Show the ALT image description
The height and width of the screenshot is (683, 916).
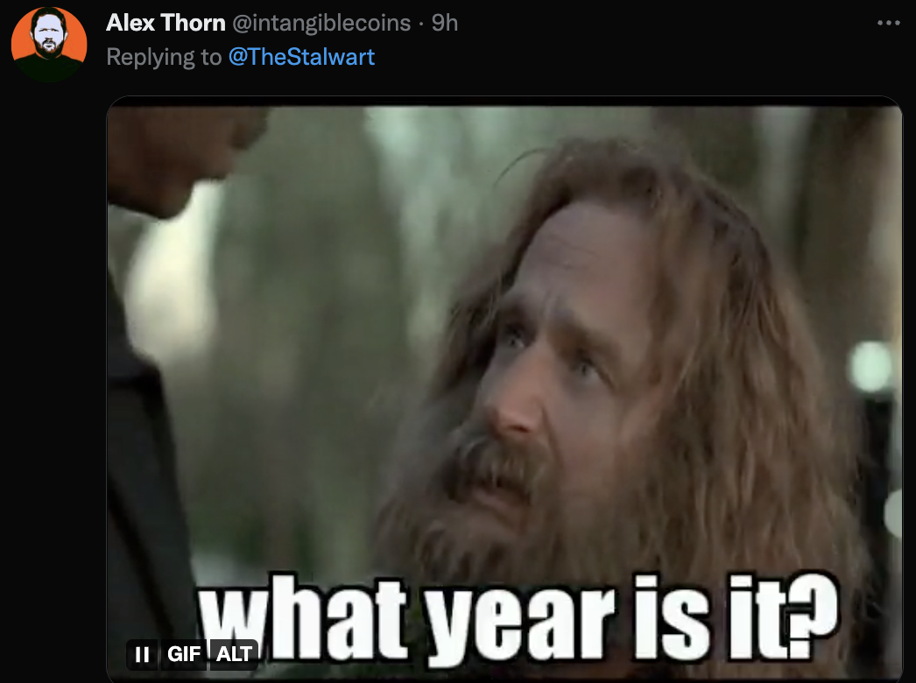234,654
